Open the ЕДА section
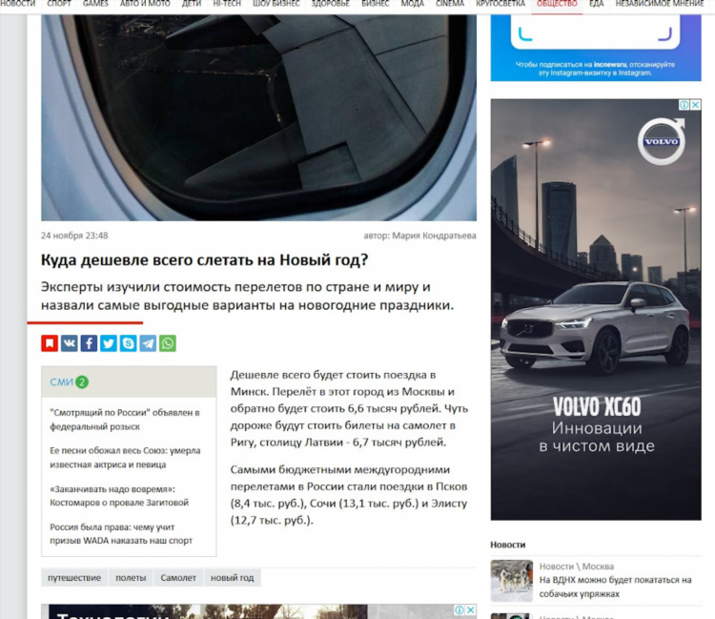Viewport: 715px width, 619px height. pos(597,4)
